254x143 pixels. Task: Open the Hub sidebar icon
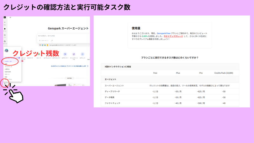tap(5, 35)
